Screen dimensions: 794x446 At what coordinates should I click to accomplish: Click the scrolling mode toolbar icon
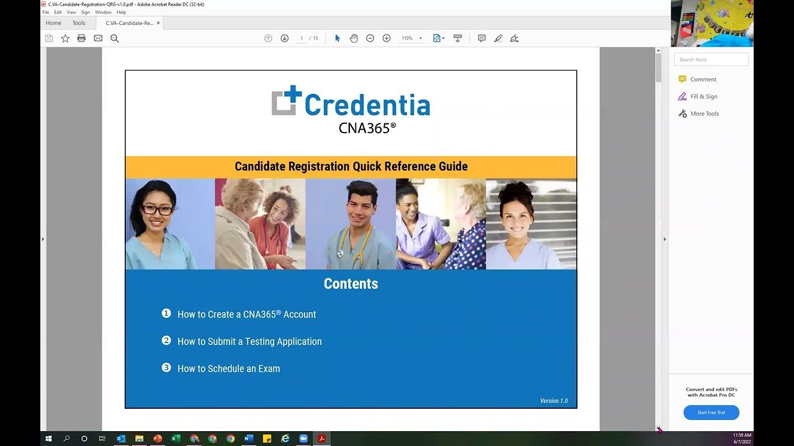click(458, 38)
